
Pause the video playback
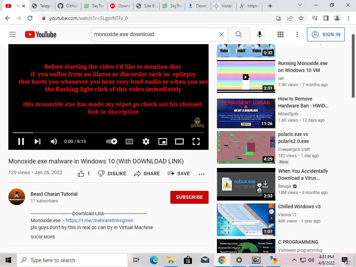click(21, 141)
